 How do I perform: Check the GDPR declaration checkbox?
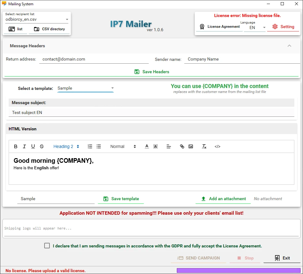coord(47,246)
